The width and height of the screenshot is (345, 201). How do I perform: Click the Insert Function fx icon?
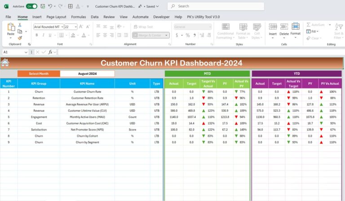(50, 52)
